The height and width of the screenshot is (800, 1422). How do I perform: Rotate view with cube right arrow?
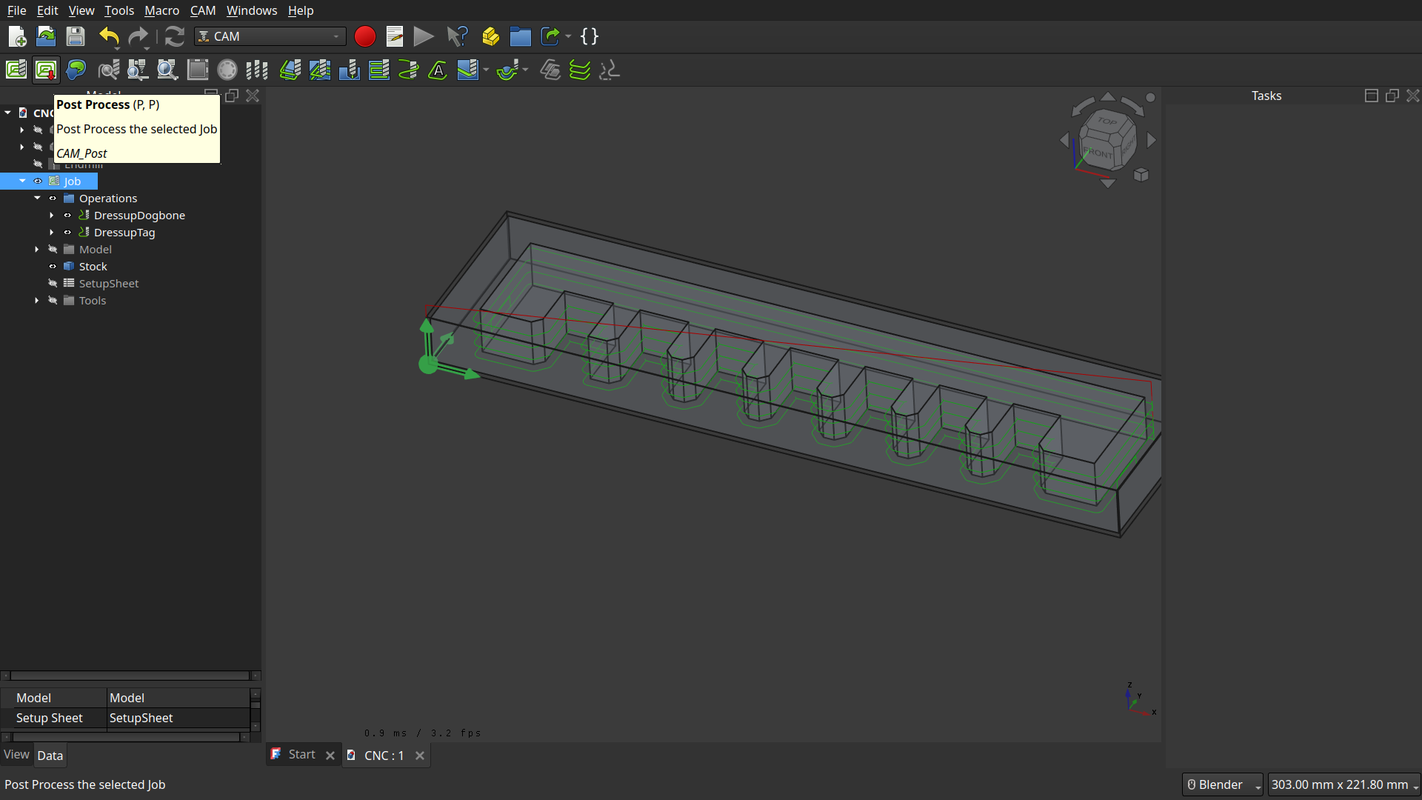(1152, 140)
